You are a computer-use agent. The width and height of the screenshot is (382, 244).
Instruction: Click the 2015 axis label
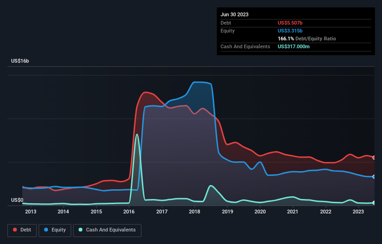96,212
